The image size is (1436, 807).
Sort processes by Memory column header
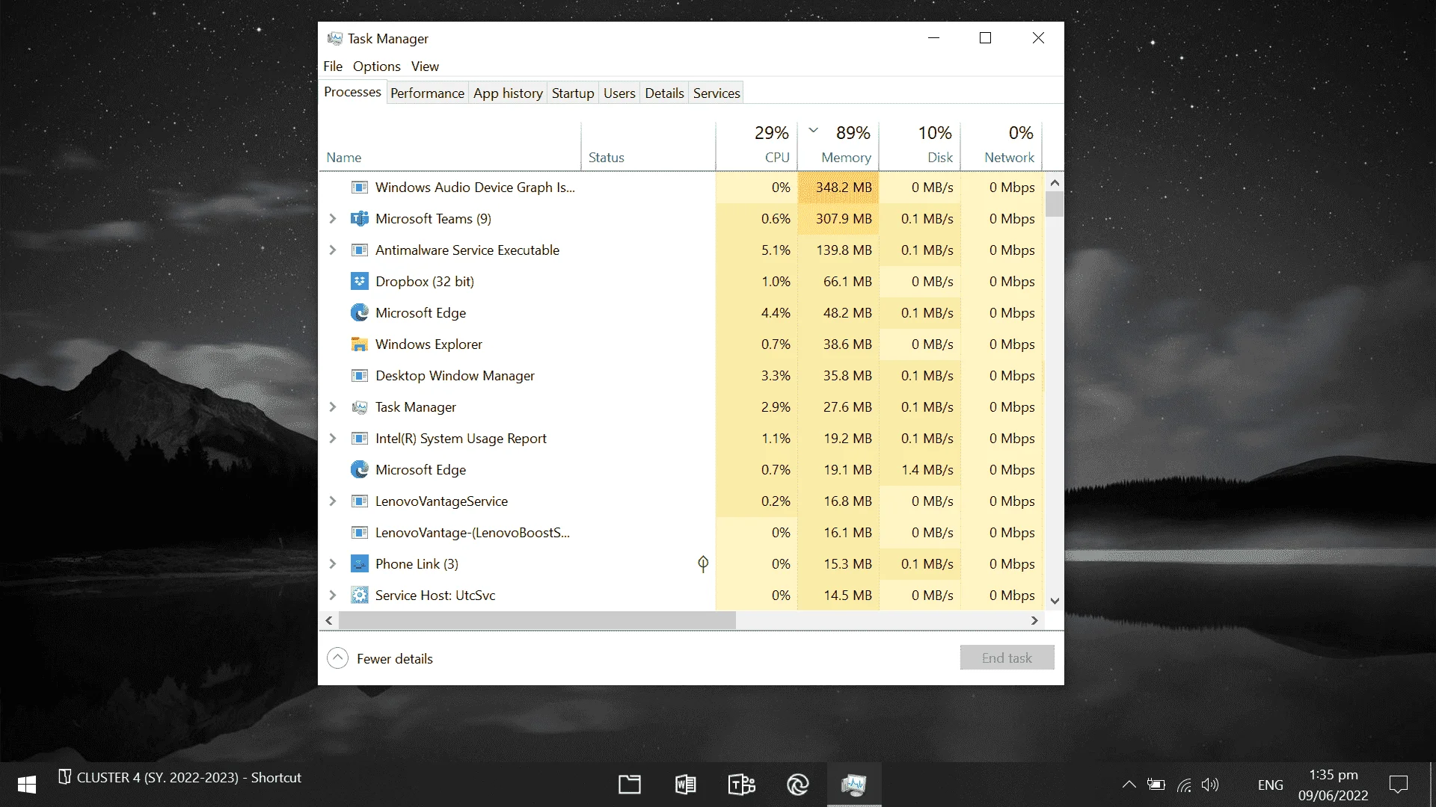click(838, 147)
